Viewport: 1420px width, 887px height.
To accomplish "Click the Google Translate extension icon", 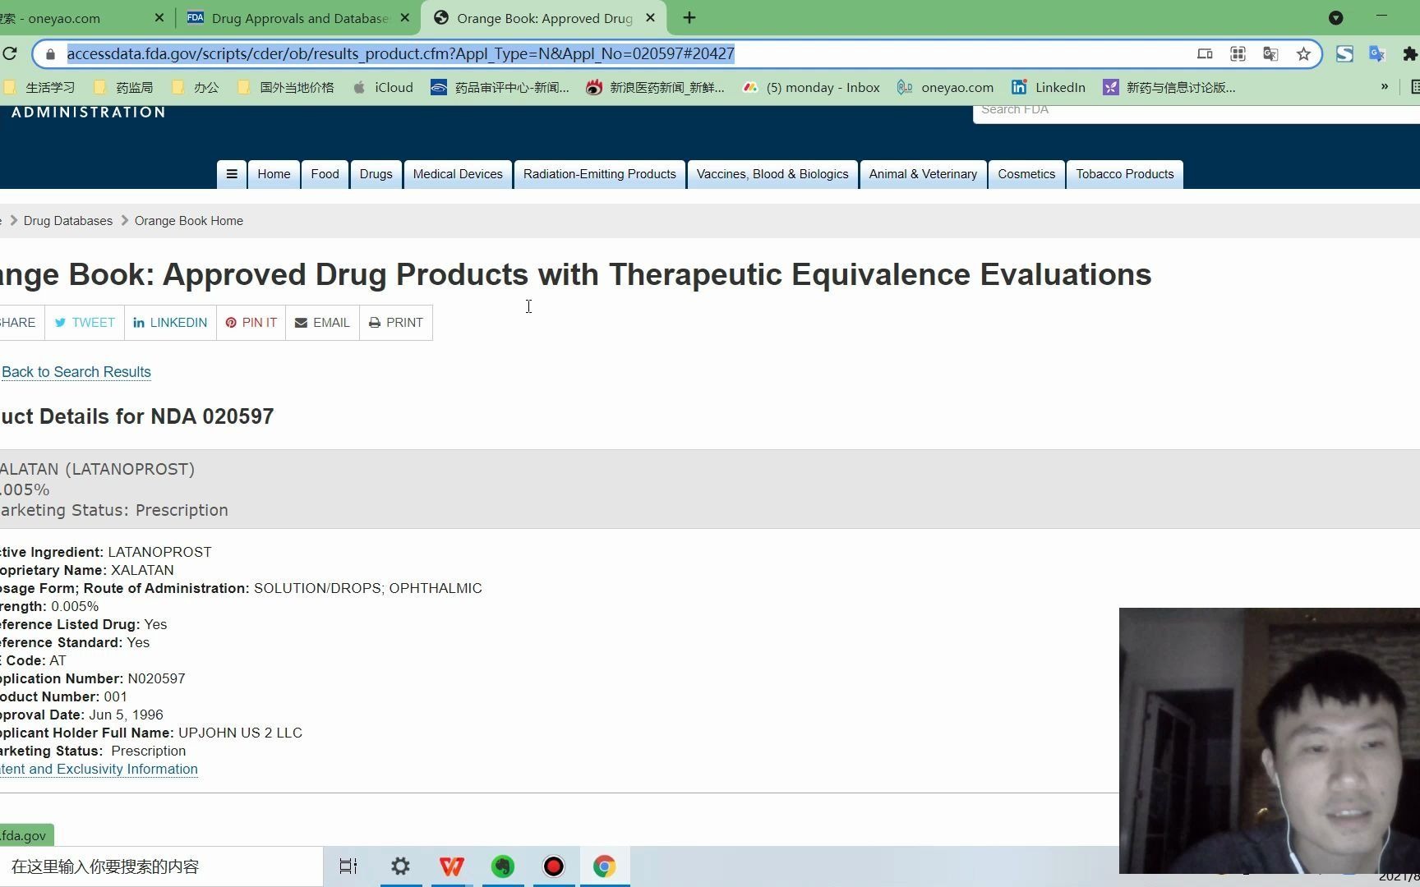I will pos(1377,54).
